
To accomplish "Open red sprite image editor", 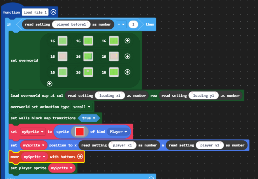I will (80, 131).
